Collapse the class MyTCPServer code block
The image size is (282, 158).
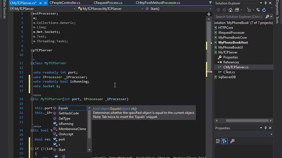[x=32, y=63]
